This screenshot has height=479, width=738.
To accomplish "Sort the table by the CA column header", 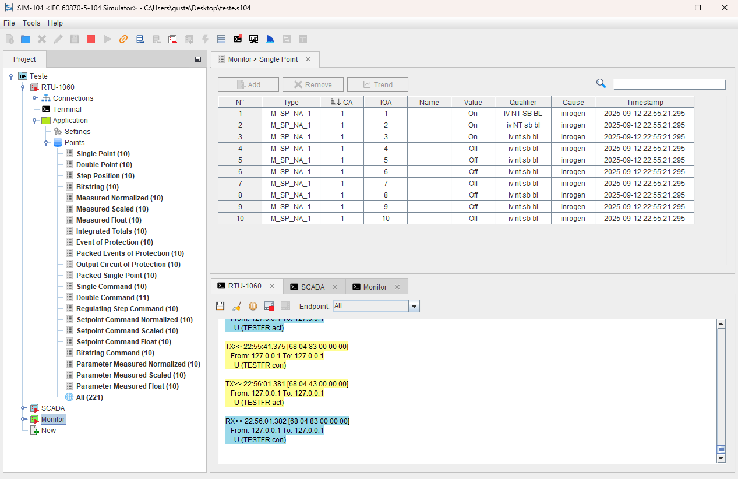I will pos(342,102).
